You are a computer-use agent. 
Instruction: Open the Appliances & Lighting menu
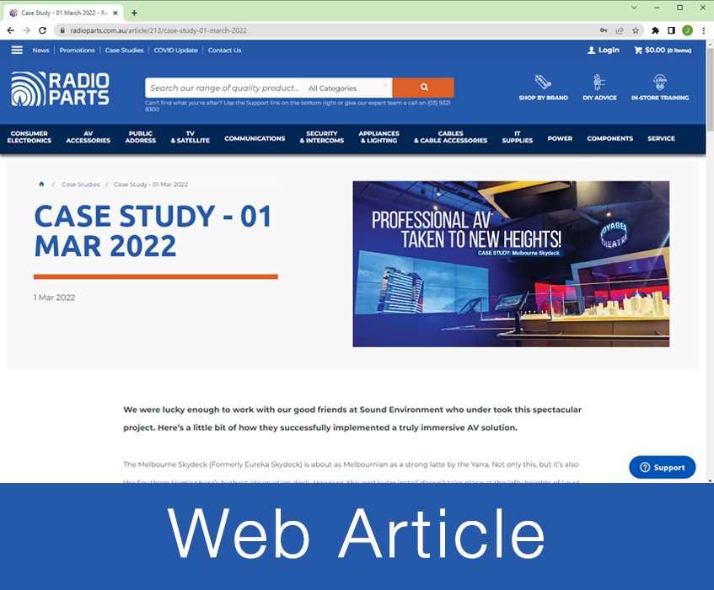(378, 137)
